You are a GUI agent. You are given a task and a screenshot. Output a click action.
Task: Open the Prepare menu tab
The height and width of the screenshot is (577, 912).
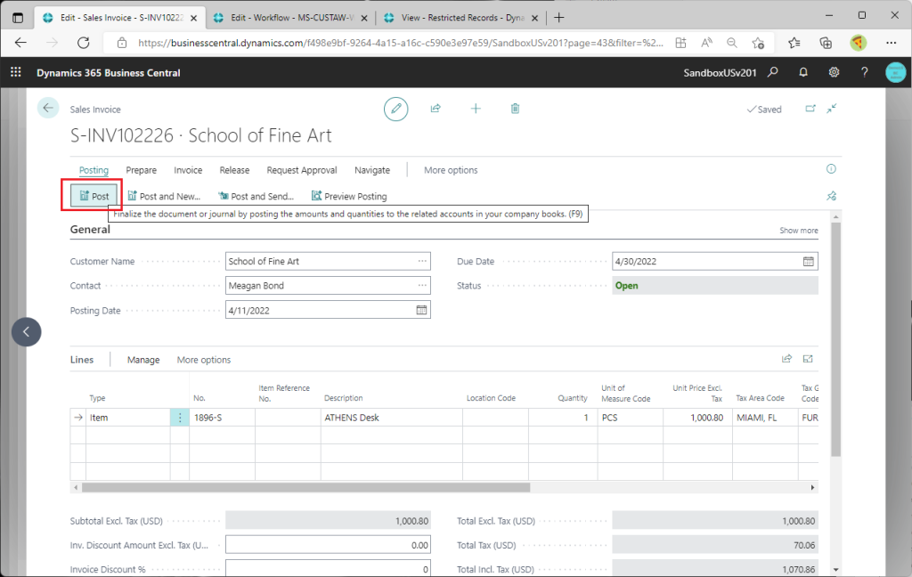coord(141,170)
